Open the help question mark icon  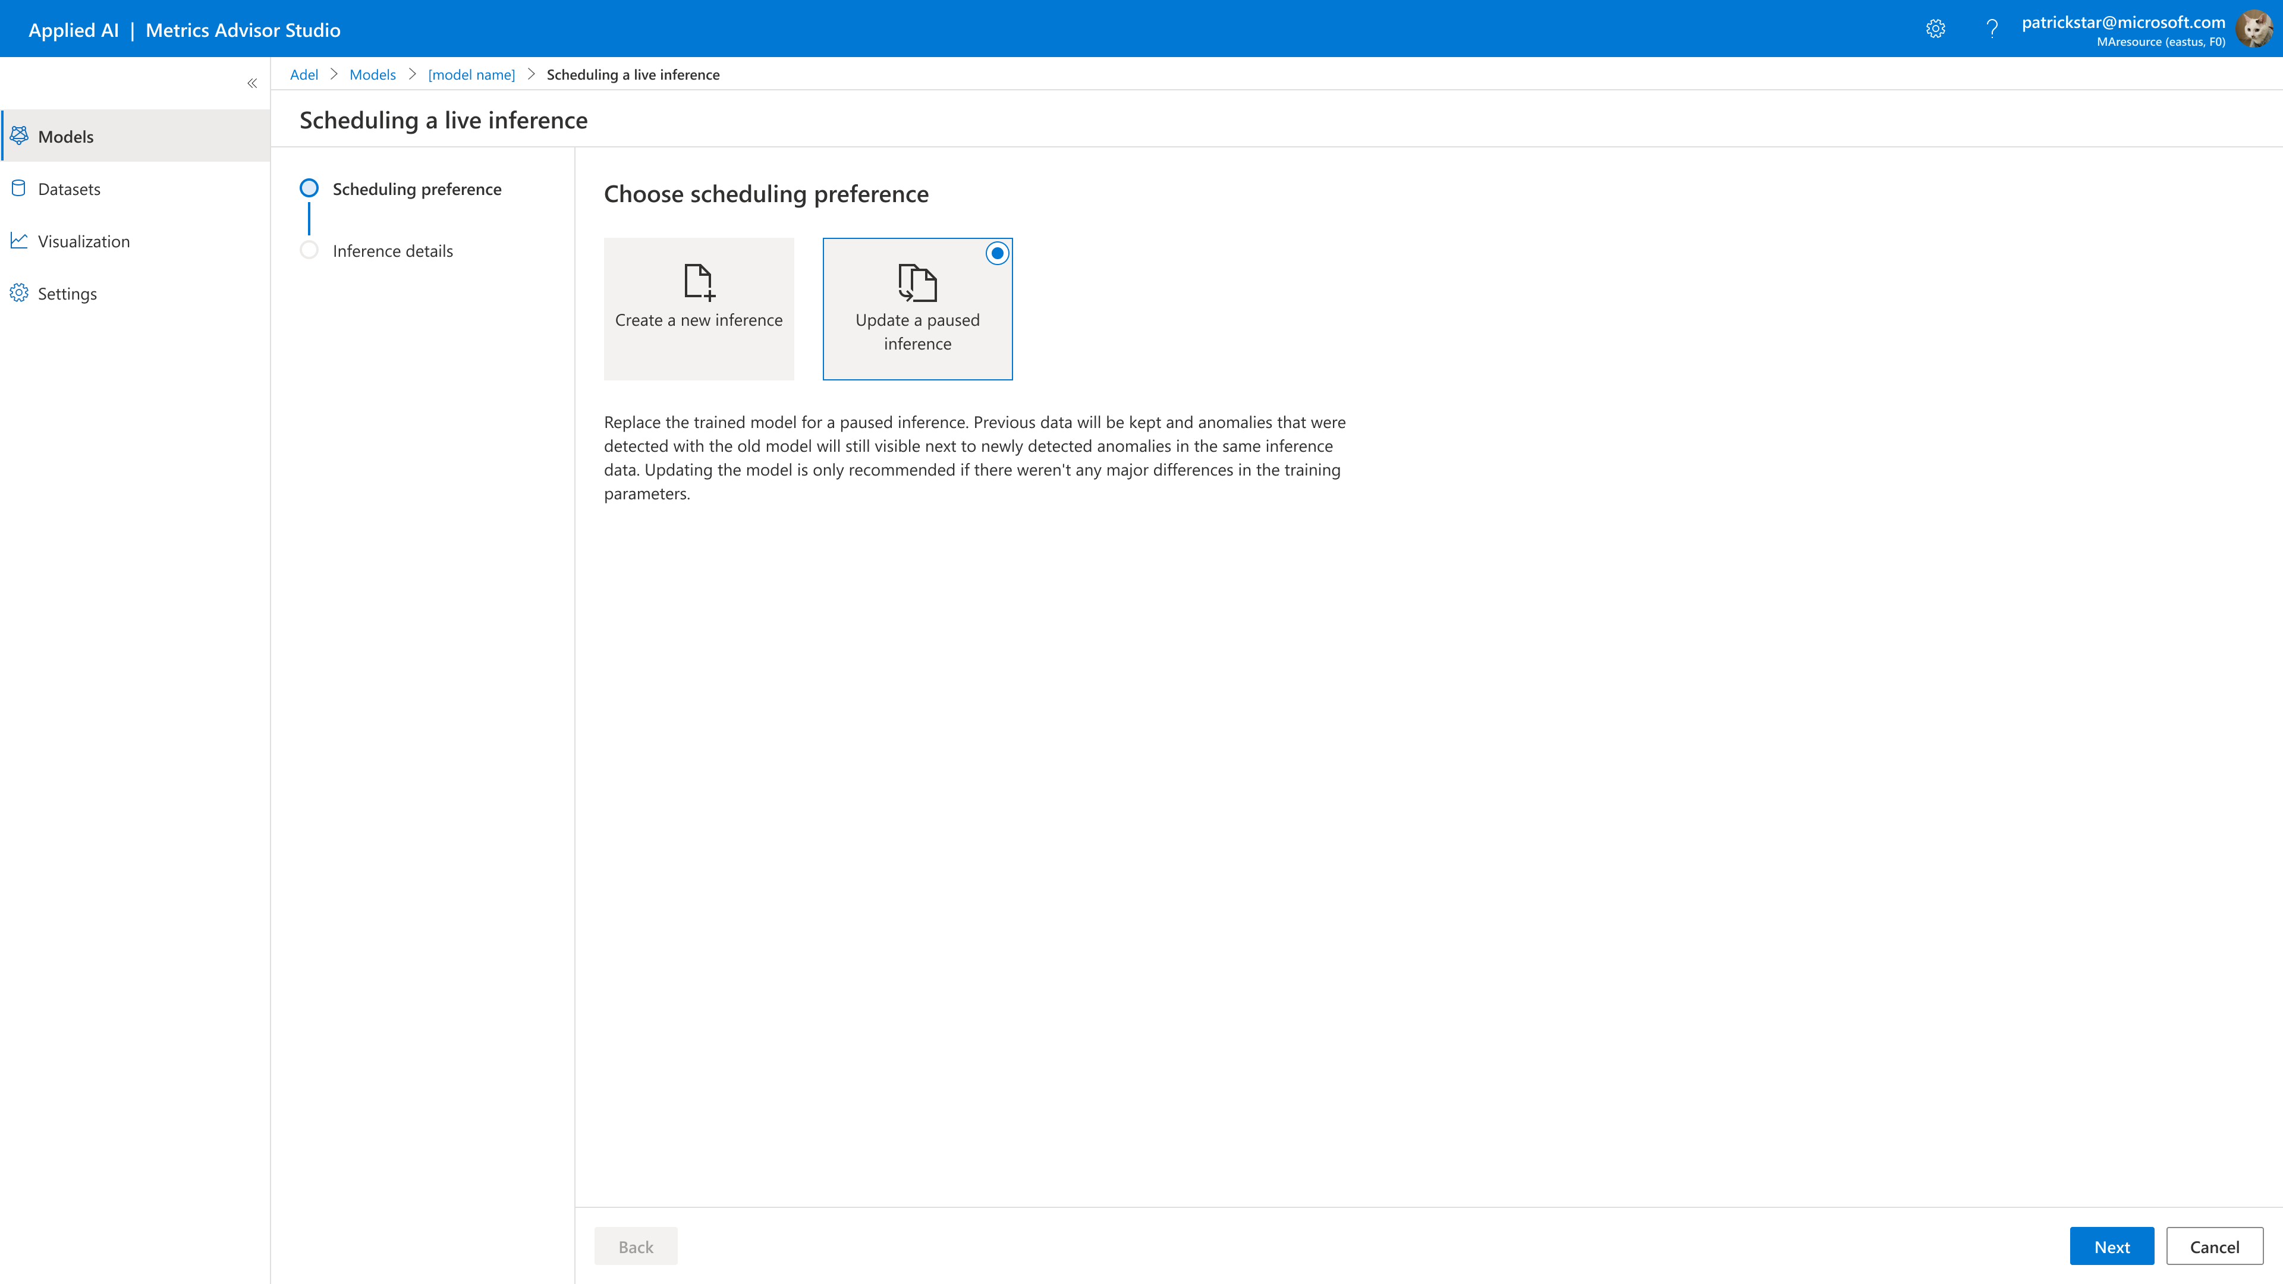(1992, 29)
